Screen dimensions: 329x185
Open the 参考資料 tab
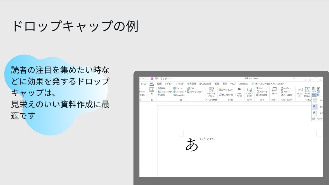coord(191,84)
